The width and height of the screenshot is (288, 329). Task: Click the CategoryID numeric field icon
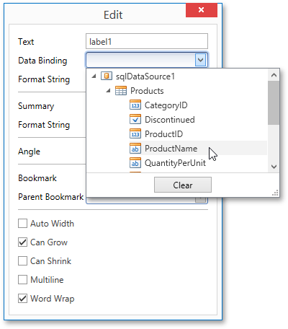[x=135, y=105]
